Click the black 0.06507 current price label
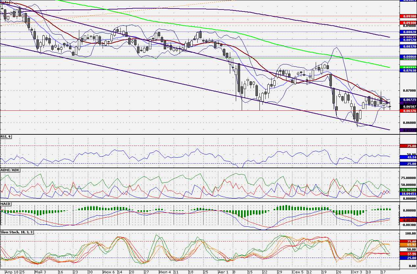The width and height of the screenshot is (417, 274). [408, 106]
